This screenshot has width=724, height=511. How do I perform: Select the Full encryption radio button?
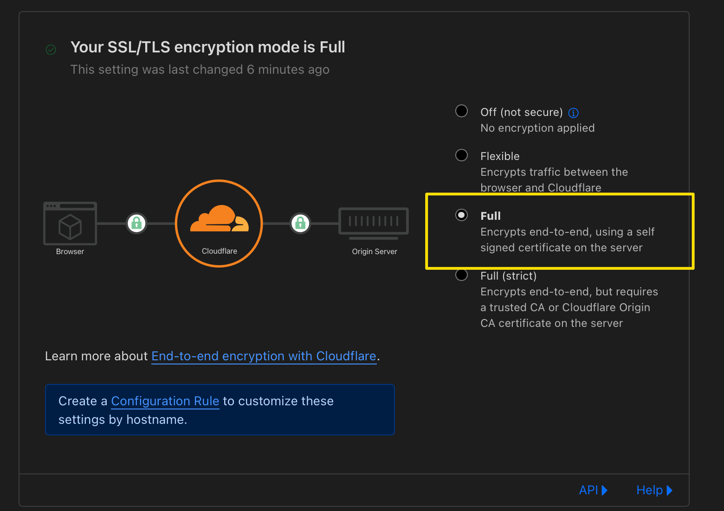[461, 215]
